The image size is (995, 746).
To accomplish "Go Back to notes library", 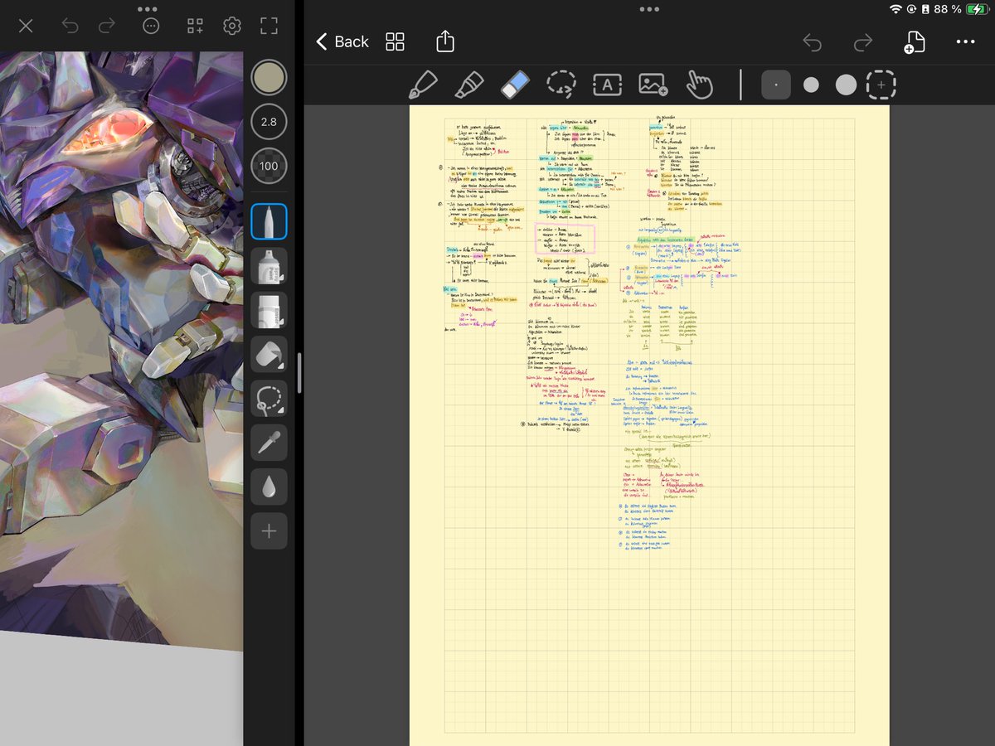I will tap(342, 41).
